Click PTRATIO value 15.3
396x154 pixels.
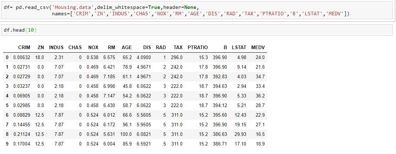pyautogui.click(x=204, y=57)
